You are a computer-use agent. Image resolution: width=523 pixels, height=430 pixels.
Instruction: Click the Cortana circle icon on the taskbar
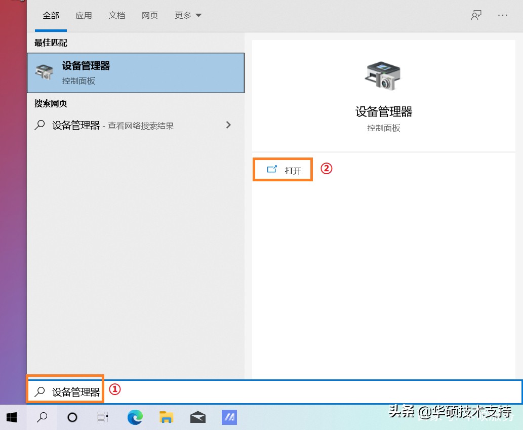click(x=72, y=417)
